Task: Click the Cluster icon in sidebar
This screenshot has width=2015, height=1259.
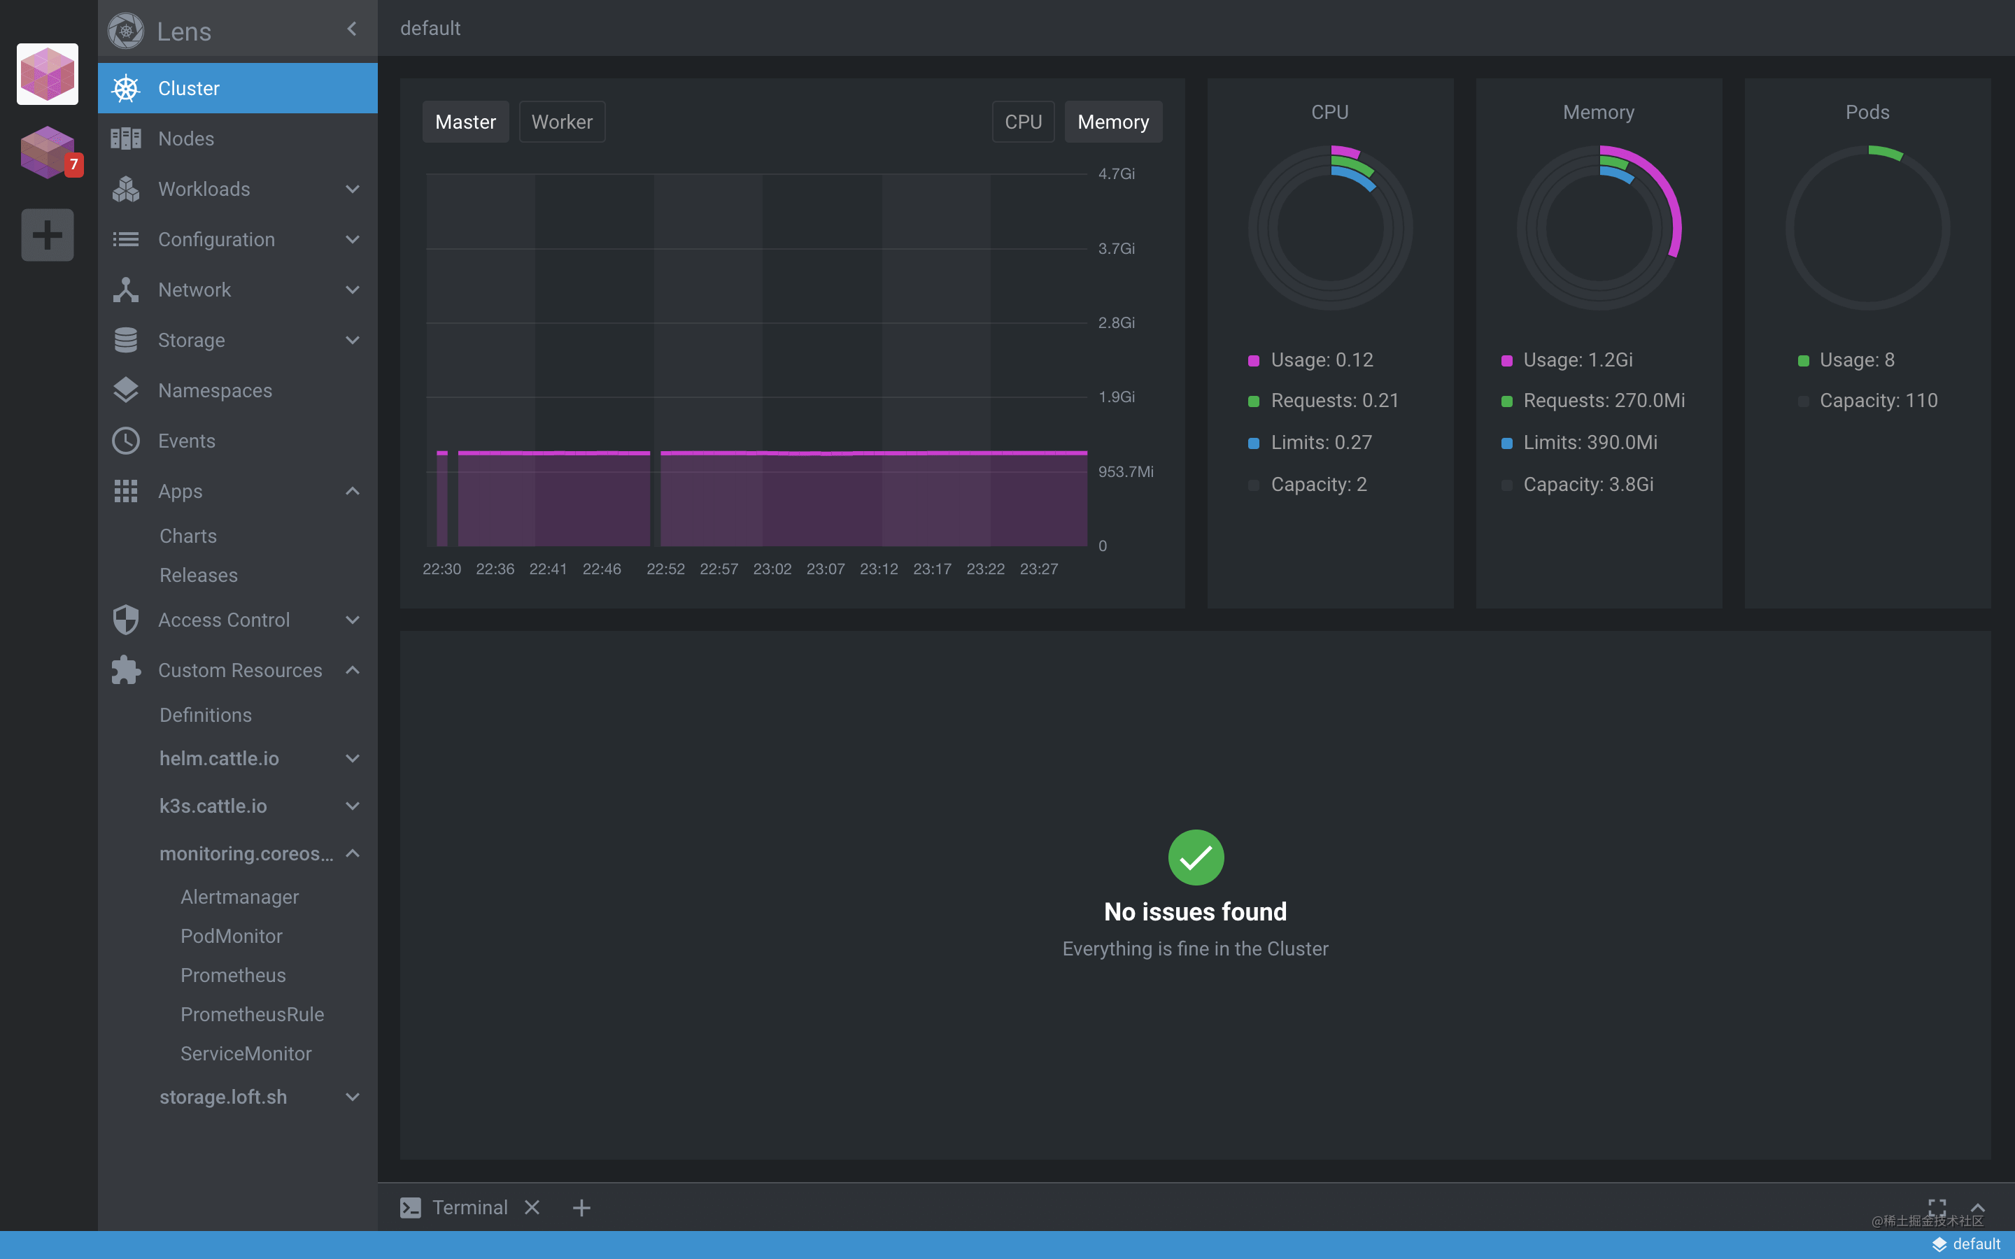Action: click(x=126, y=87)
